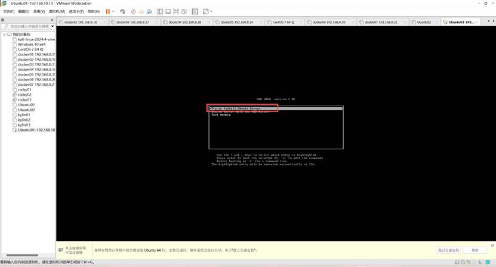Toggle the library sidebar view
The height and width of the screenshot is (267, 496).
pos(160,11)
